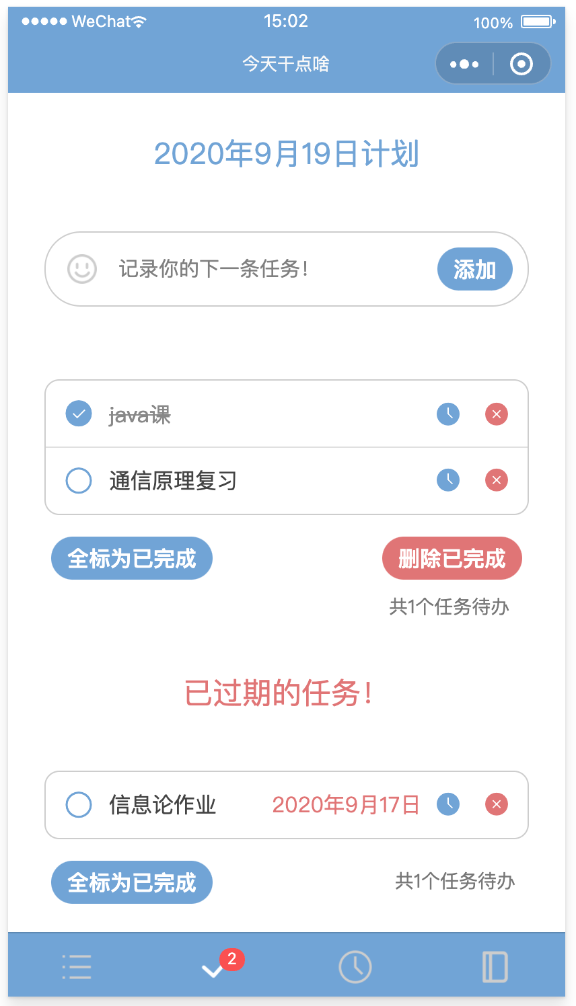576x1006 pixels.
Task: Set reminder clock for 通信原理复习
Action: pyautogui.click(x=448, y=480)
